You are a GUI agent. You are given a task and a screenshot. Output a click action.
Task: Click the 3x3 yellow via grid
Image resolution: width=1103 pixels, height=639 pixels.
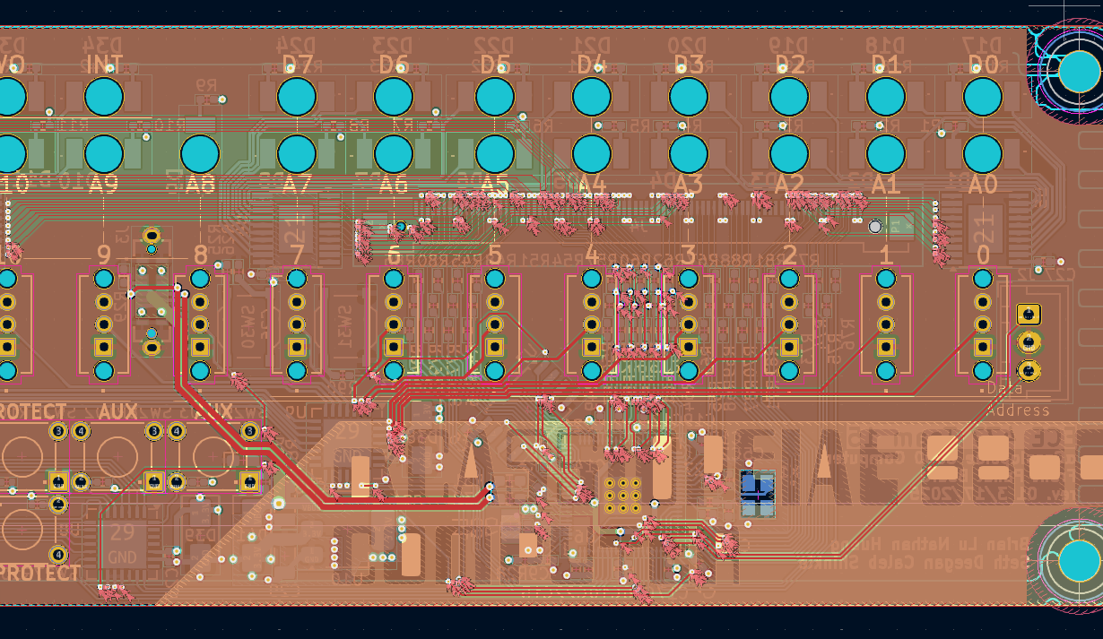(x=622, y=495)
